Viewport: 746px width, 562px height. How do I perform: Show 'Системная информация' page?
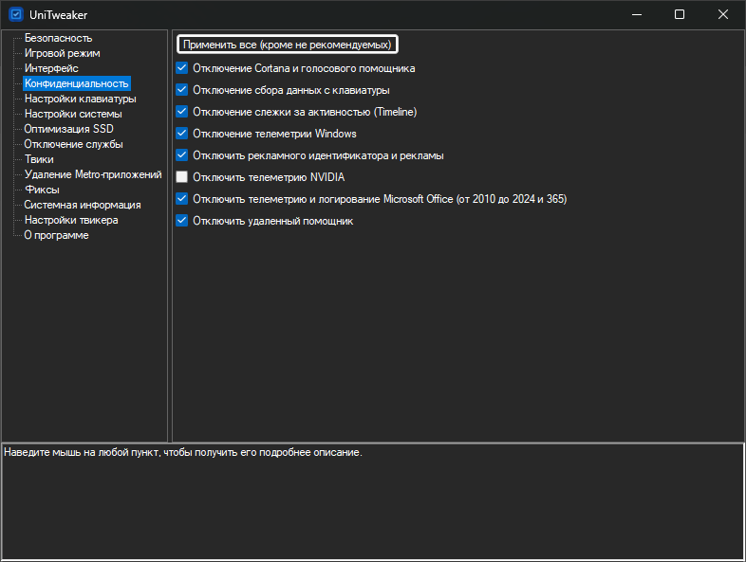pos(83,205)
